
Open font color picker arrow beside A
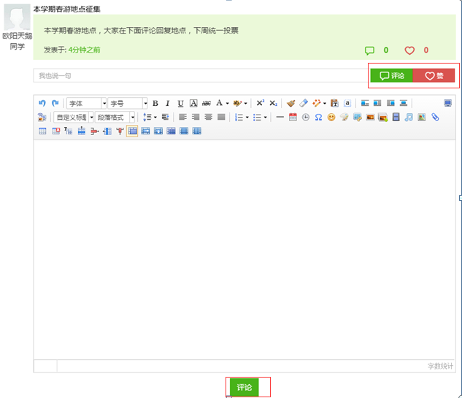pos(228,104)
